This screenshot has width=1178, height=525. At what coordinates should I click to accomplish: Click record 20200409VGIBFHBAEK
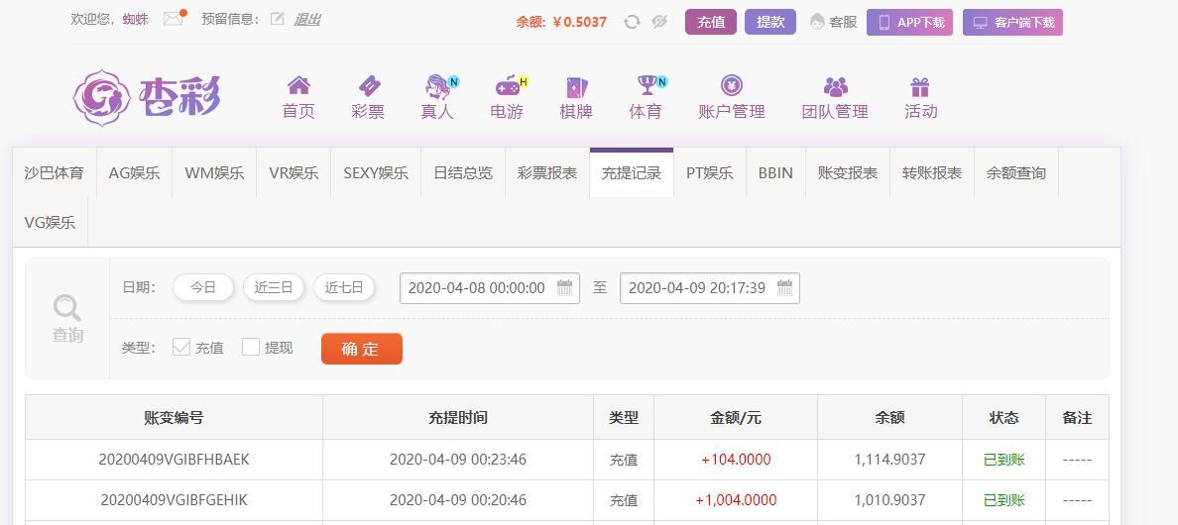click(x=175, y=459)
